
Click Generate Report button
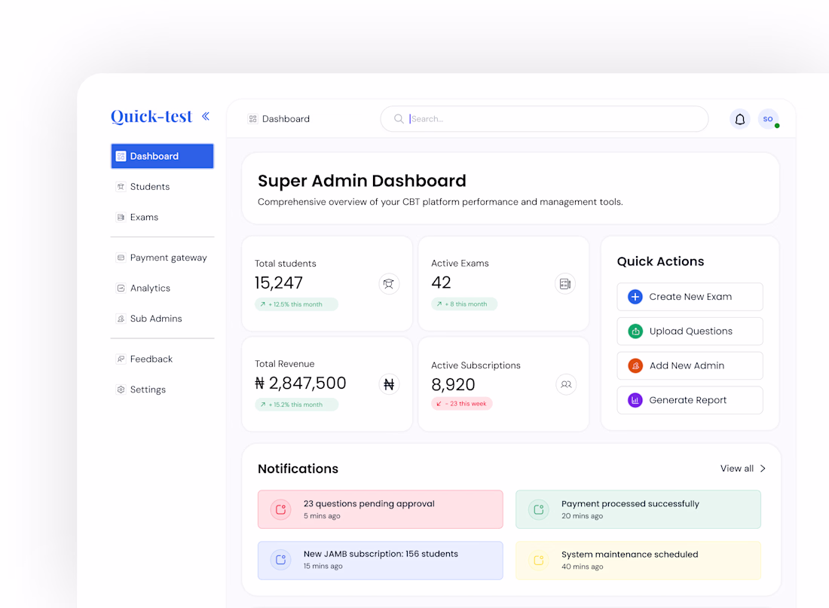pyautogui.click(x=690, y=400)
